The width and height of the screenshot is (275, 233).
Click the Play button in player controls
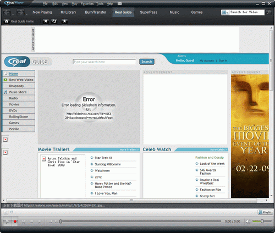tap(7, 221)
